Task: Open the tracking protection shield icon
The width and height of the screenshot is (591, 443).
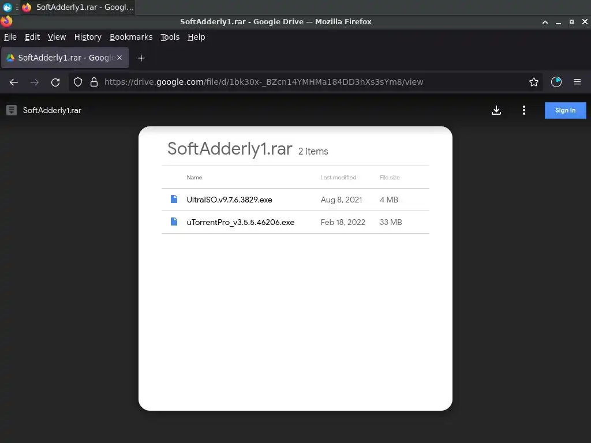Action: tap(78, 82)
